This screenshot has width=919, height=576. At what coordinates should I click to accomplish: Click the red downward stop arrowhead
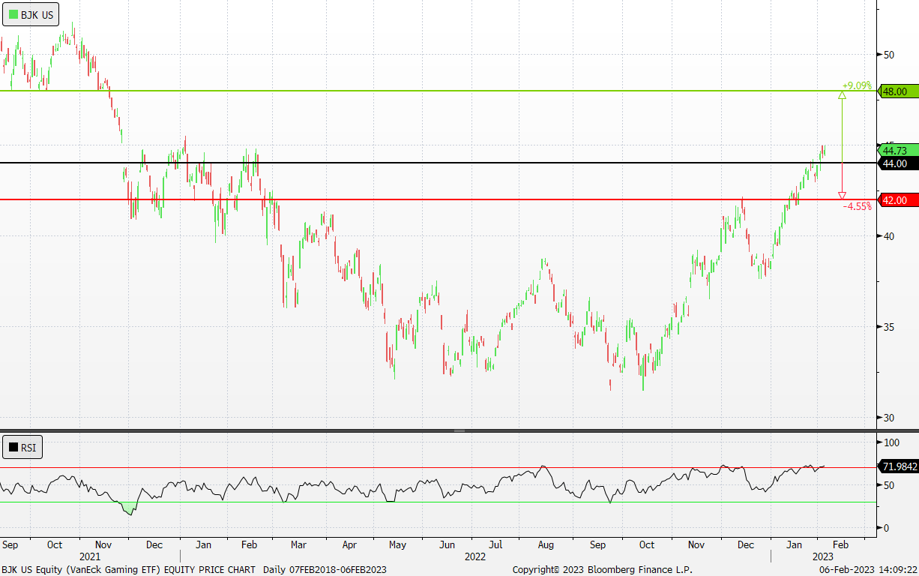pyautogui.click(x=842, y=196)
